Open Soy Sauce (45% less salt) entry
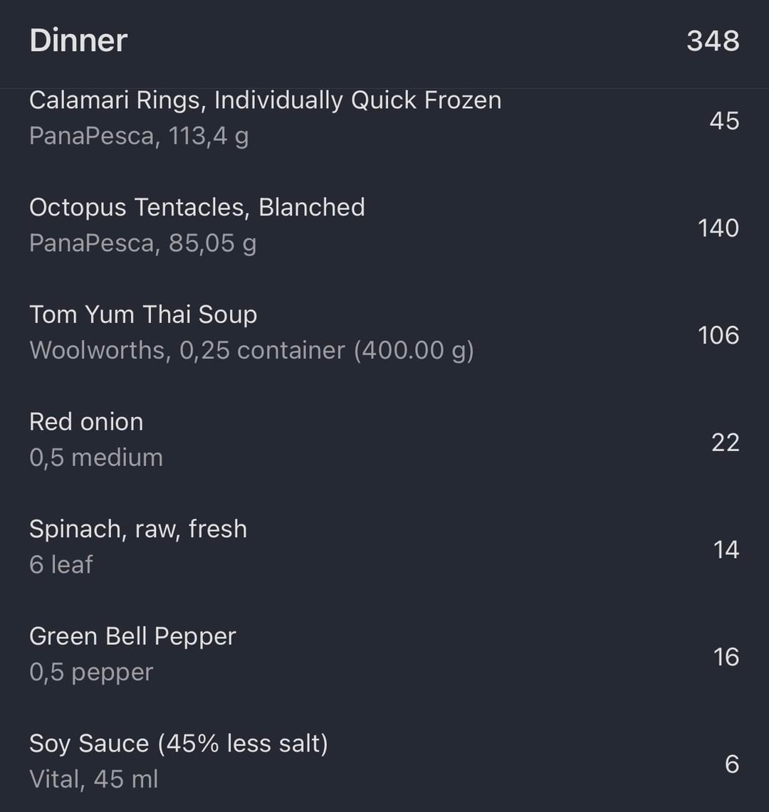 point(179,744)
